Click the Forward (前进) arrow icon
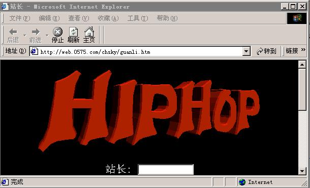310x188 pixels. (36, 32)
